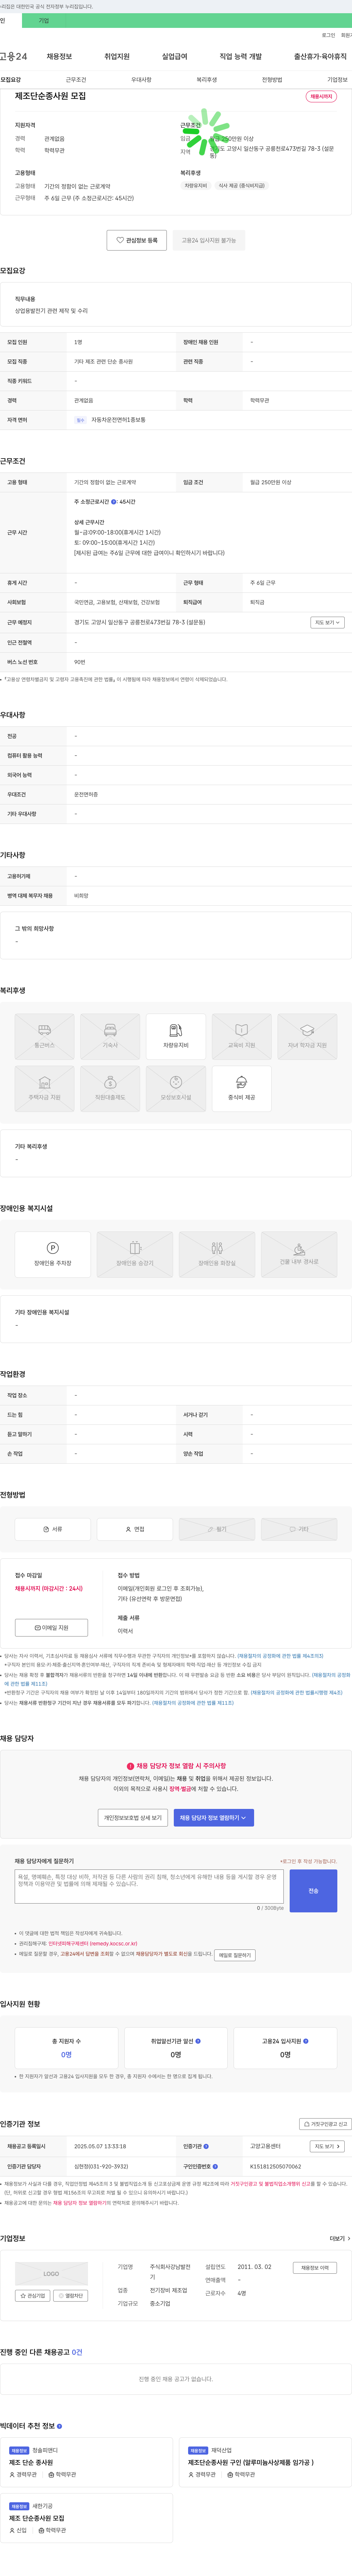The height and width of the screenshot is (2576, 352).
Task: Click the 로그인 link at top
Action: coord(328,35)
